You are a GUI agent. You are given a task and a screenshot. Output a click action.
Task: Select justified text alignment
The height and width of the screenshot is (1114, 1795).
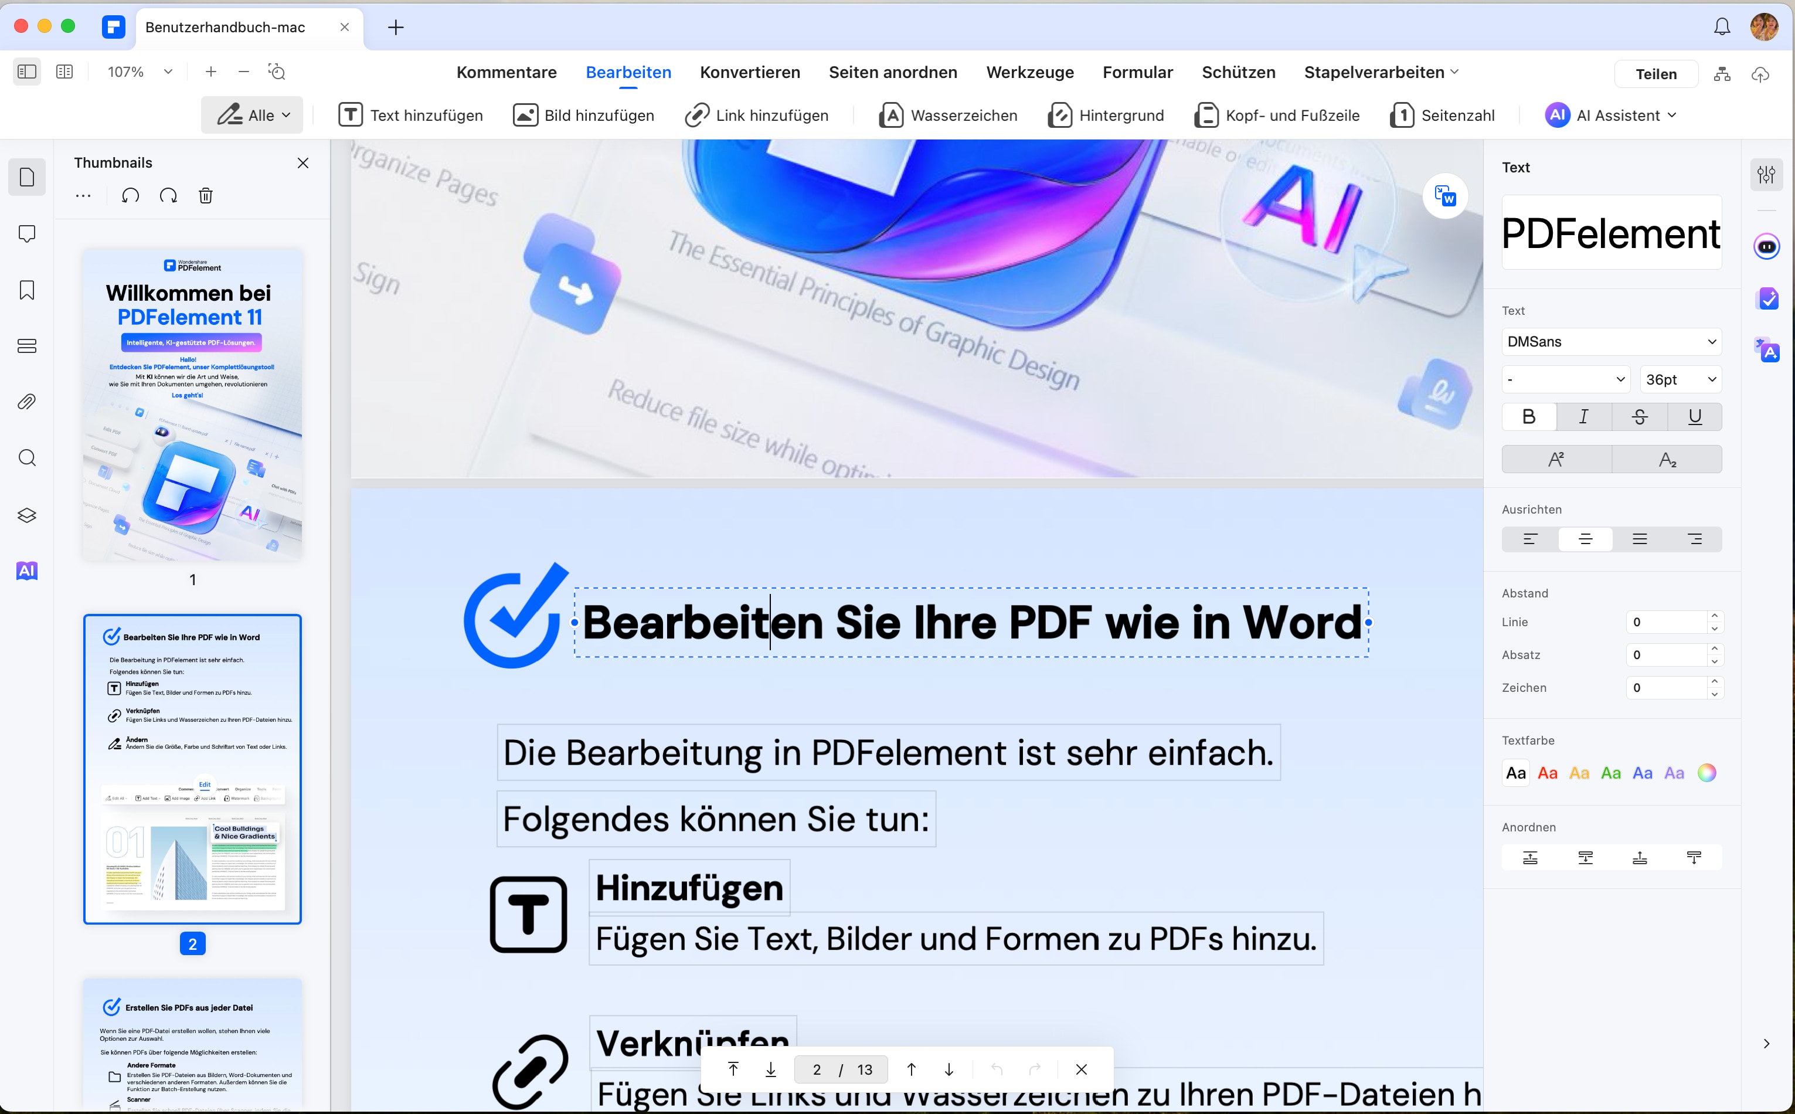click(1640, 539)
